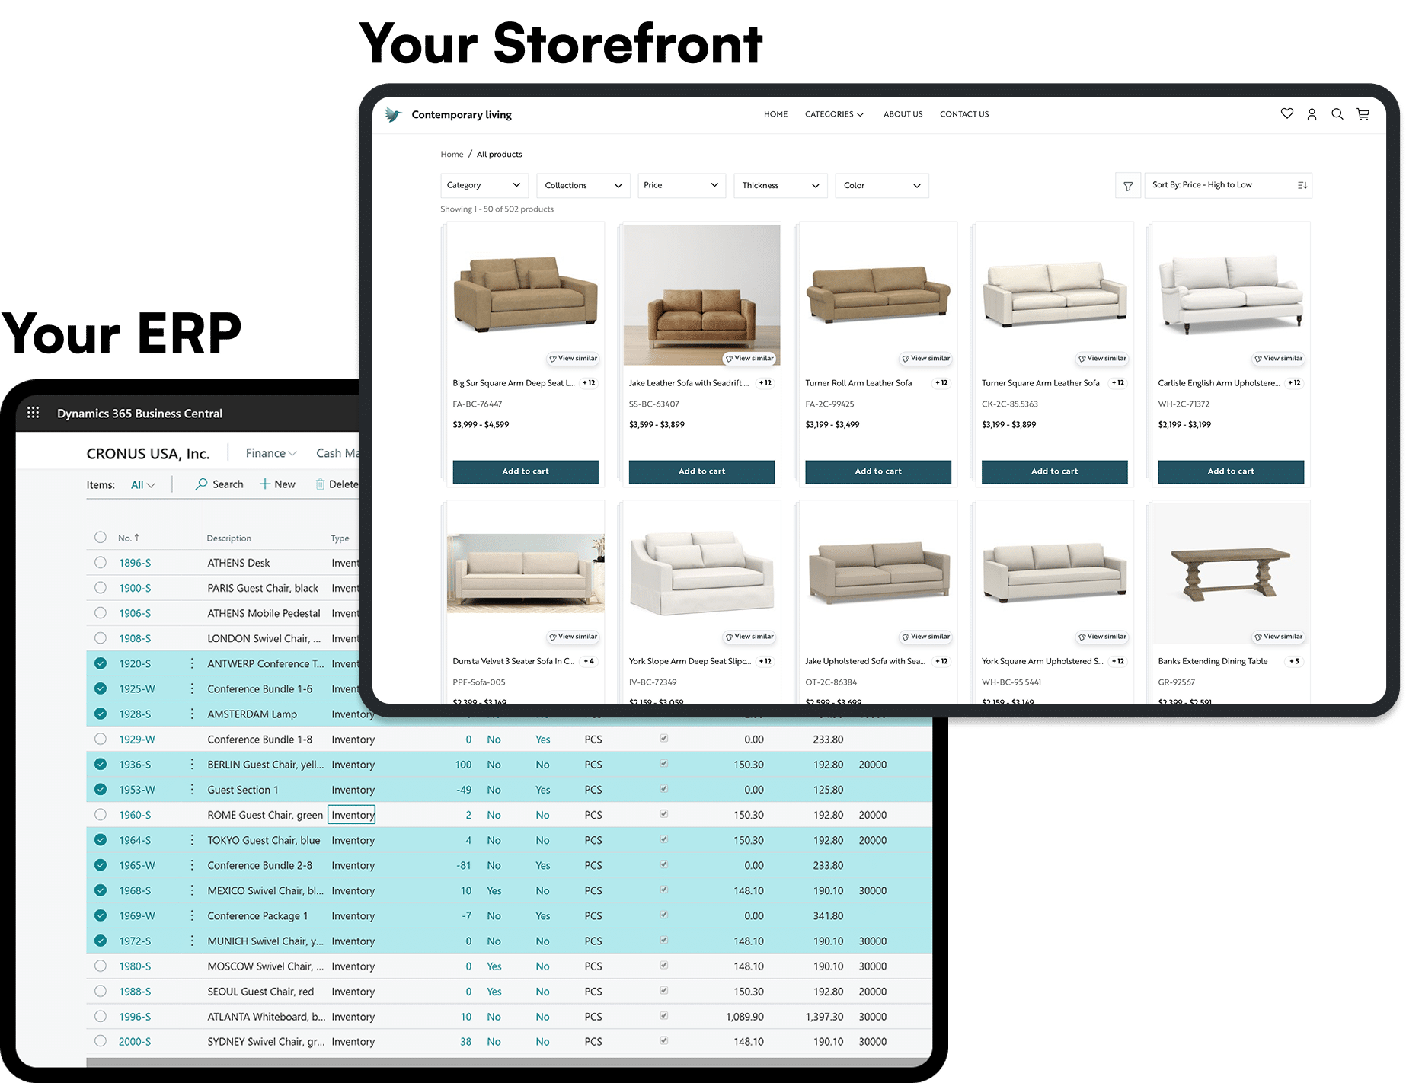
Task: Open the Dynamics 365 app launcher grid icon
Action: pos(33,413)
